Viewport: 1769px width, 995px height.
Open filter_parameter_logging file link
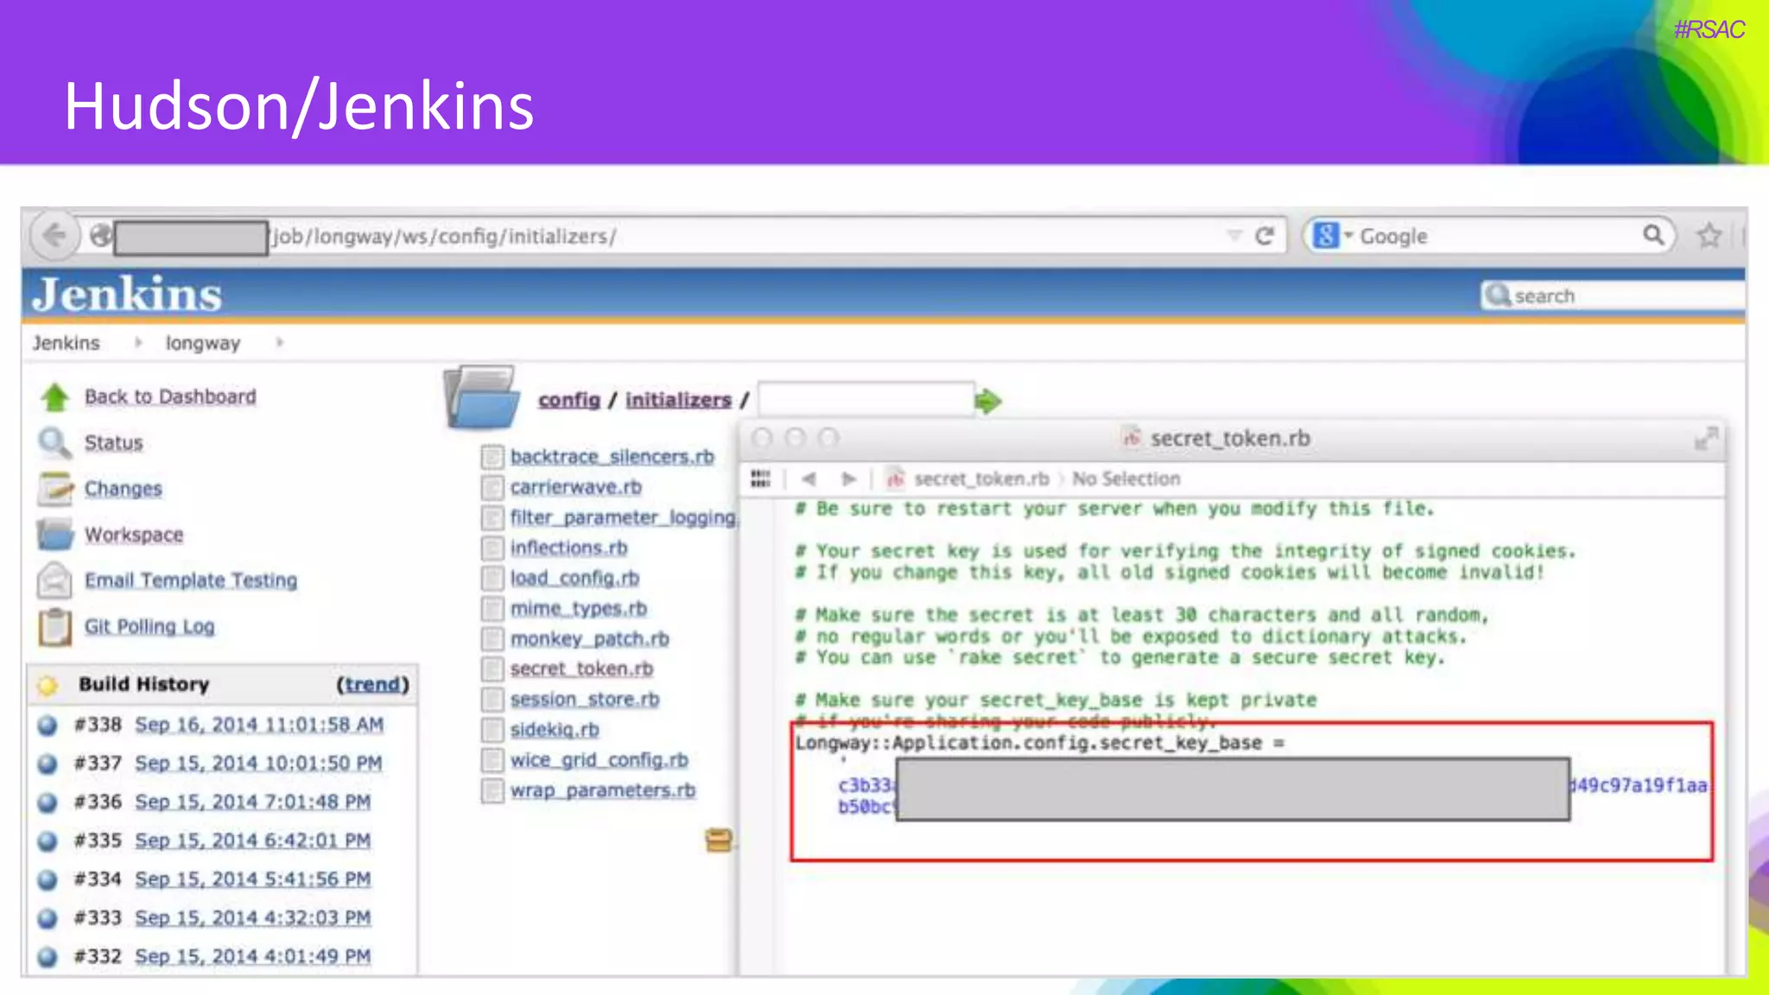[x=622, y=517]
